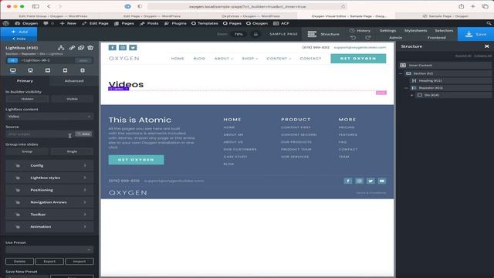Choose Single for group into slides
The image size is (494, 278).
pyautogui.click(x=72, y=151)
